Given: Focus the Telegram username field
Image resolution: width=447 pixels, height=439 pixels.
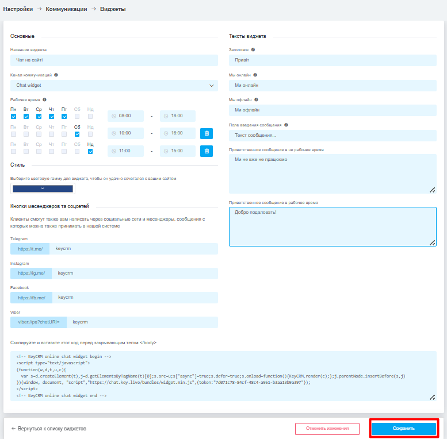Looking at the screenshot, I should [x=133, y=249].
